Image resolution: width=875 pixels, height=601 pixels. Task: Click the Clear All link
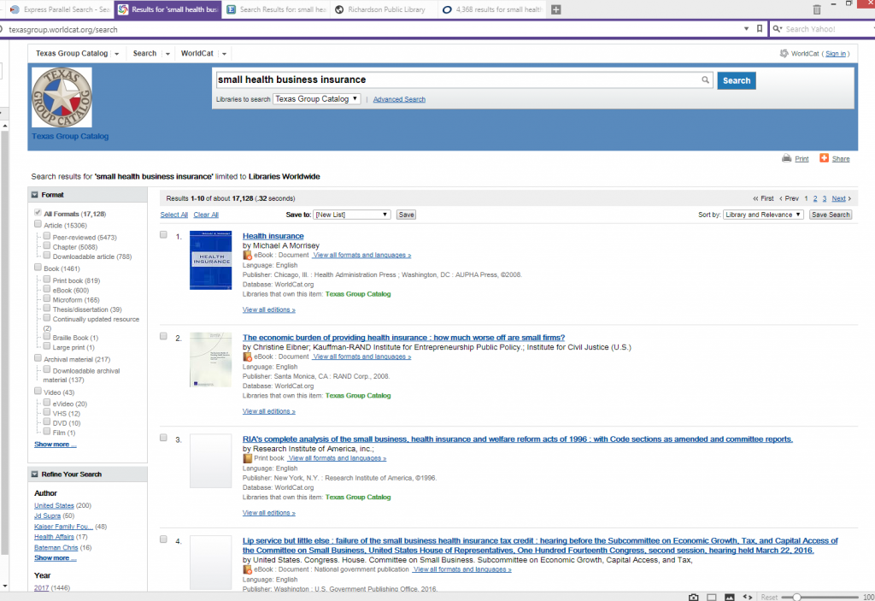point(206,215)
